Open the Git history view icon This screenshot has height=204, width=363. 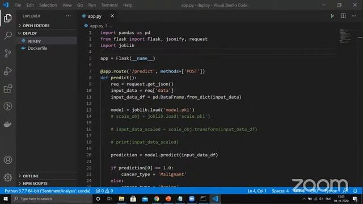[x=7, y=106]
